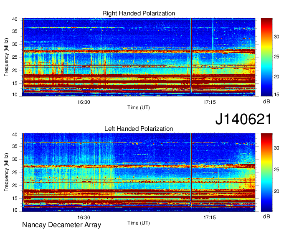The height and width of the screenshot is (230, 284).
Task: Click the upper plot's Time (UT) axis label
Action: pos(139,107)
